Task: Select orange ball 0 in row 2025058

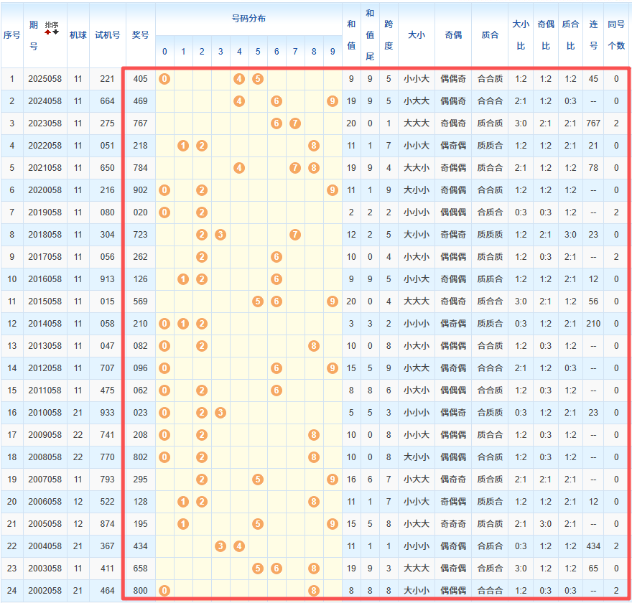Action: [164, 79]
